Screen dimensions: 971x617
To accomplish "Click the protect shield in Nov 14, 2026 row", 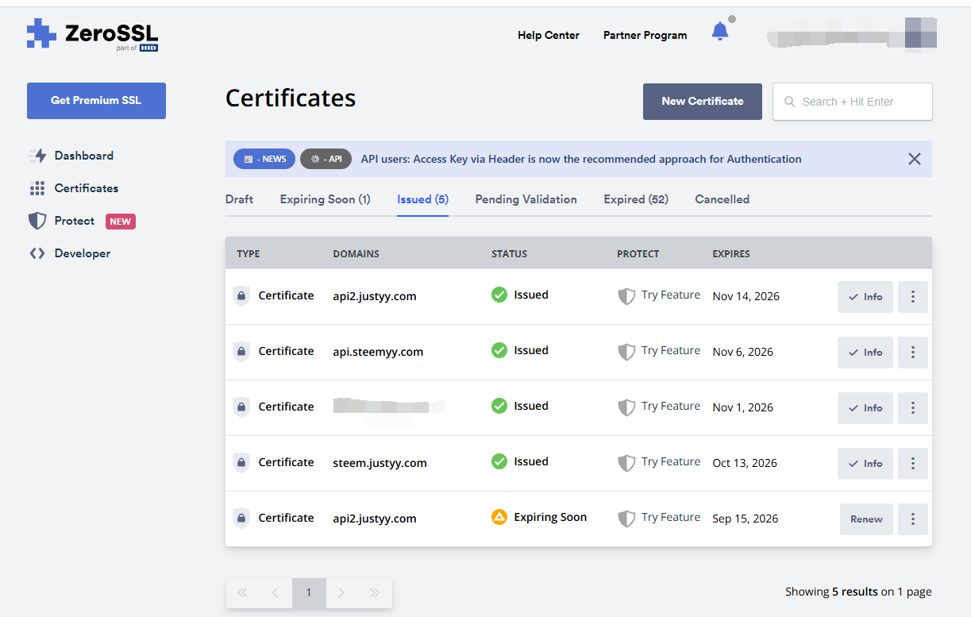I will pos(626,296).
